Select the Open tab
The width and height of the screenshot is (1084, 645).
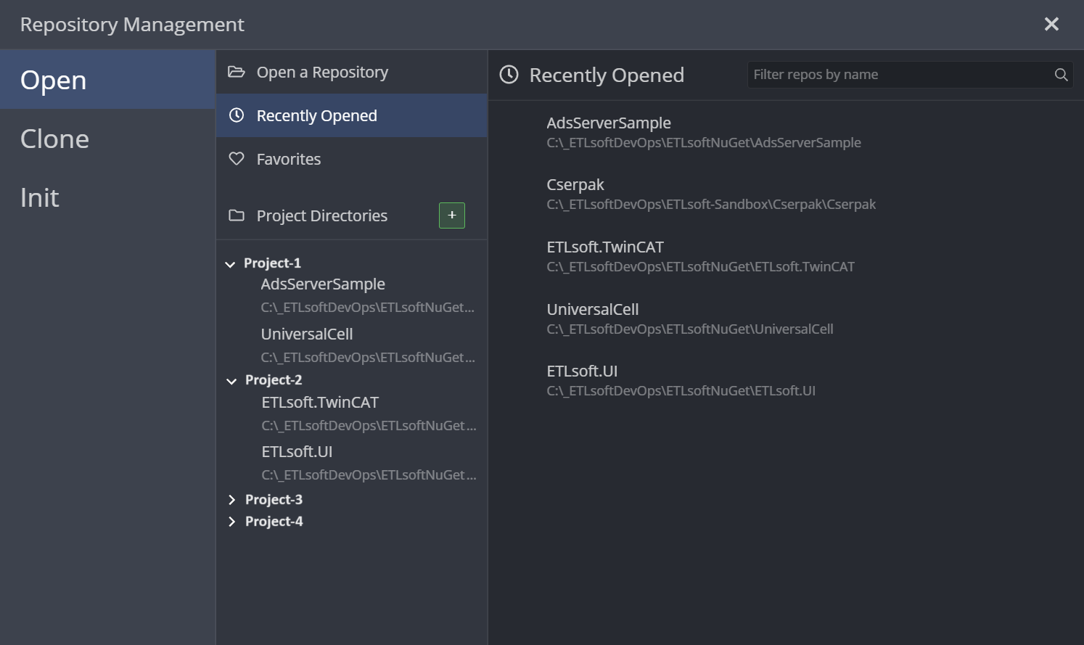tap(54, 80)
